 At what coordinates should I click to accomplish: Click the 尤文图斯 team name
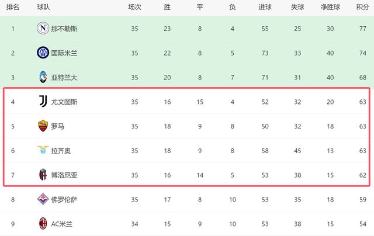64,102
